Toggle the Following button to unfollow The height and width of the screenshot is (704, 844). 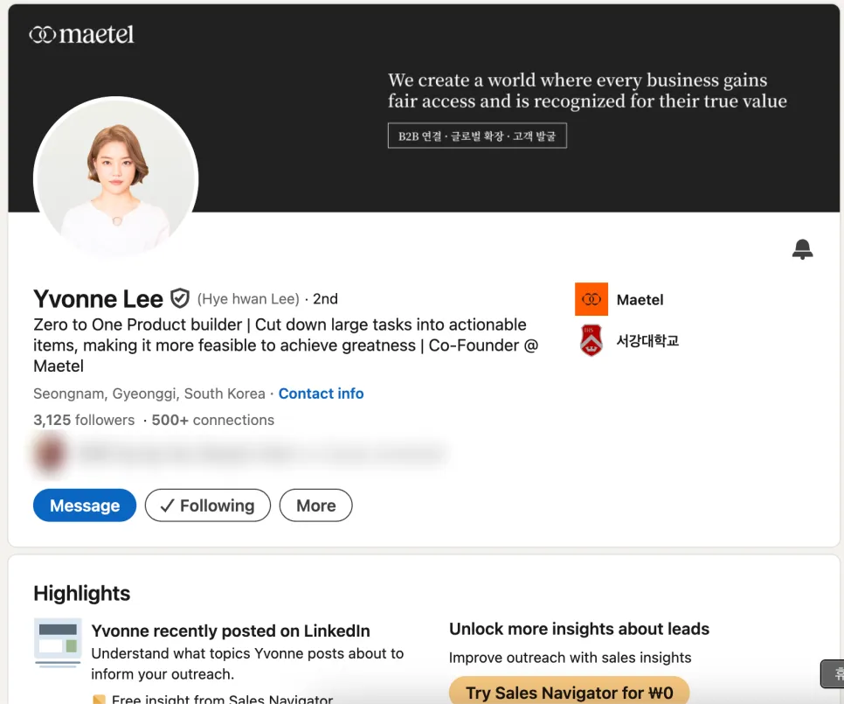[x=208, y=505]
